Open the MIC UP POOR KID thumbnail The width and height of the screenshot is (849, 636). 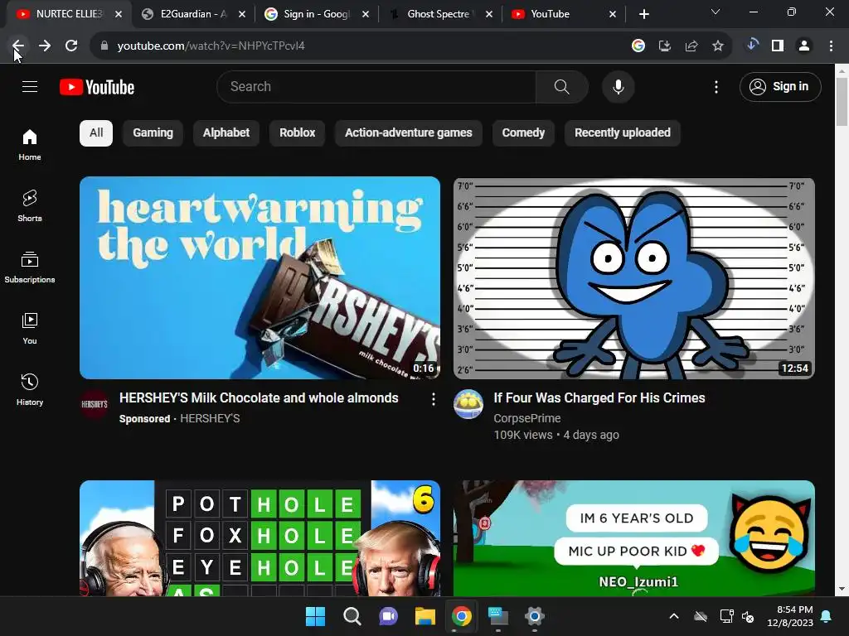click(634, 538)
